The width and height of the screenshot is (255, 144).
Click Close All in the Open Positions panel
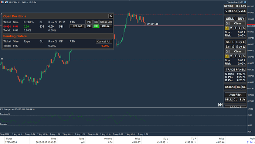tap(106, 22)
